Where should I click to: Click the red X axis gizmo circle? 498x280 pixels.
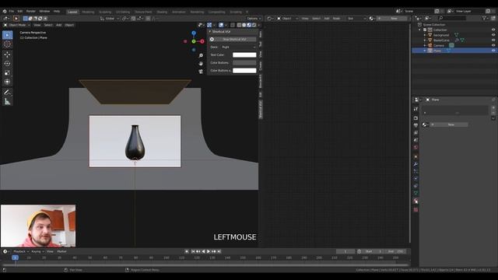click(x=202, y=41)
